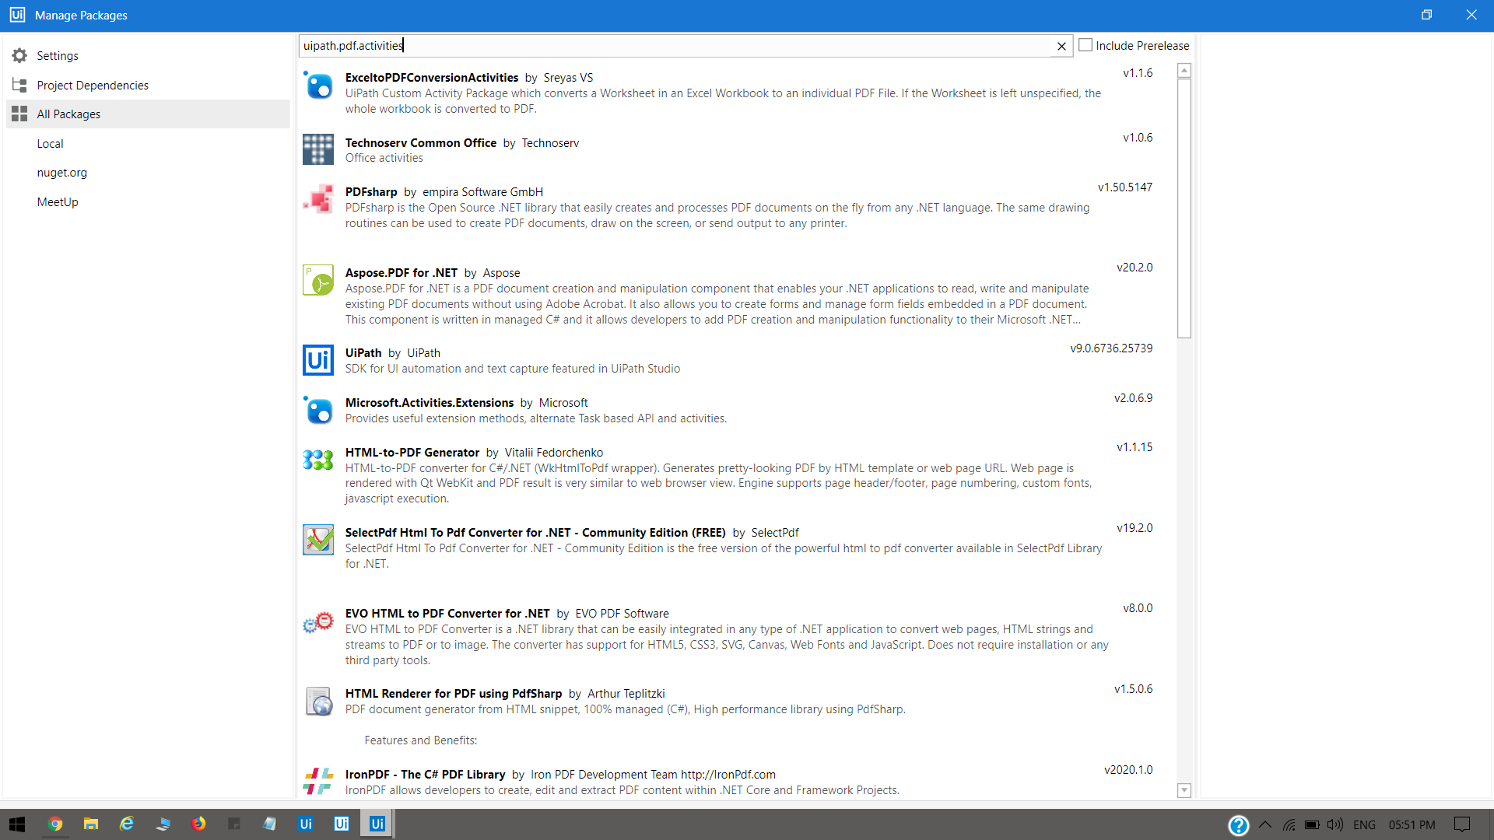The width and height of the screenshot is (1494, 840).
Task: Switch to the active UiPath taskbar window
Action: point(377,824)
